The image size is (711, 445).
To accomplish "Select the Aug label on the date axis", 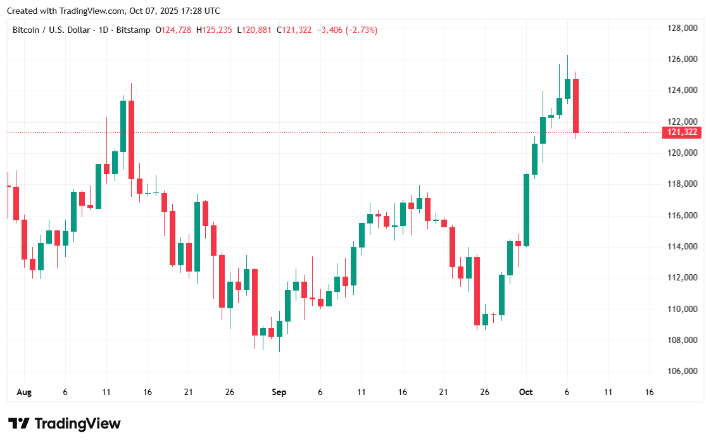I will point(24,392).
